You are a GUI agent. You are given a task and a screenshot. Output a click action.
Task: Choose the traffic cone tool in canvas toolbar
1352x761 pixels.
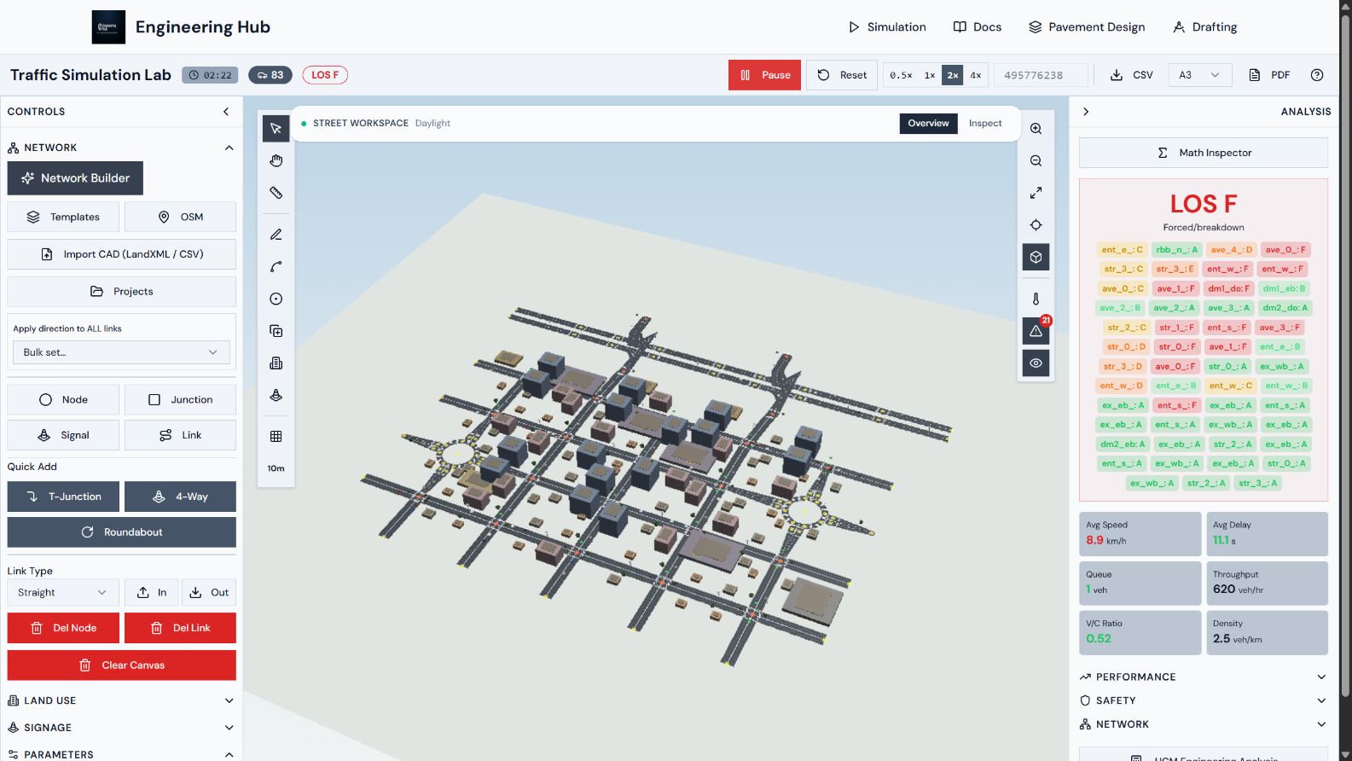[x=276, y=395]
